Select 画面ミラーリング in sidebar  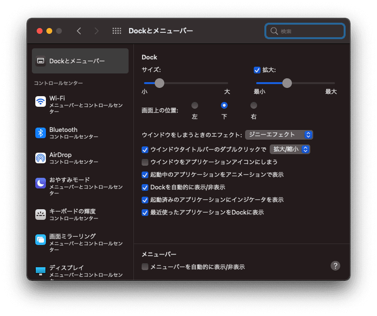[80, 243]
